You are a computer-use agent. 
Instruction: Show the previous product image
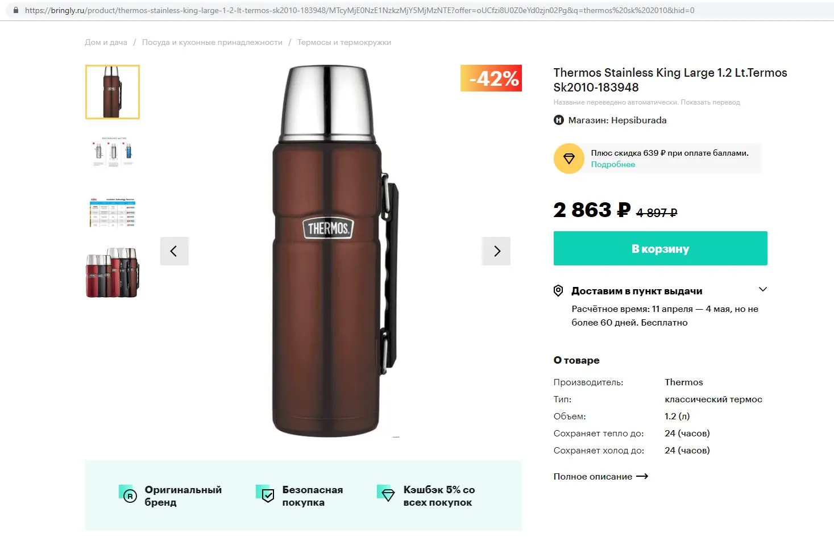click(175, 251)
